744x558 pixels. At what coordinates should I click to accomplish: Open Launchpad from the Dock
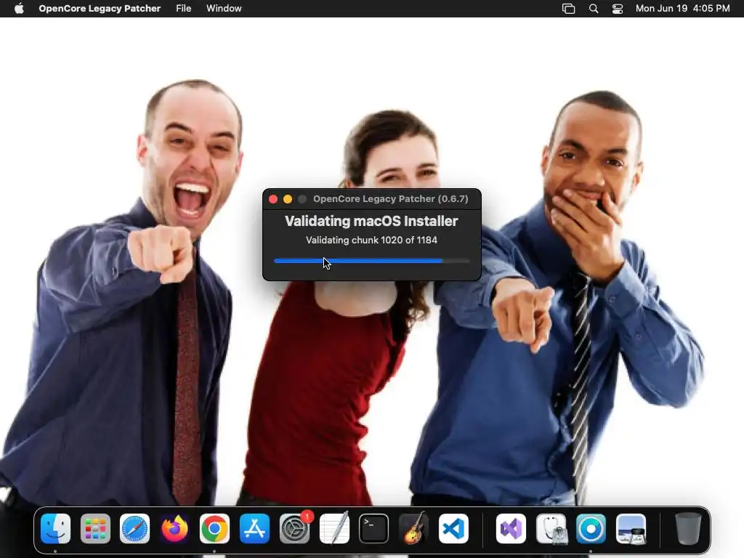[x=95, y=529]
